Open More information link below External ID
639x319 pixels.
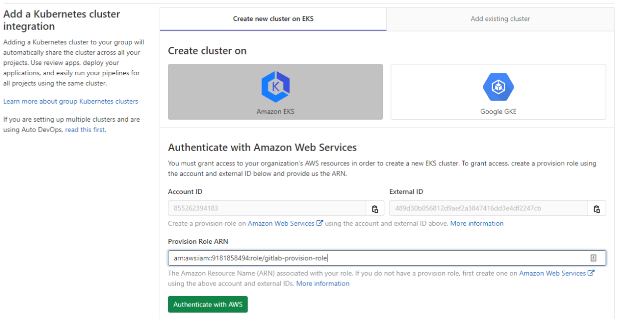(477, 223)
